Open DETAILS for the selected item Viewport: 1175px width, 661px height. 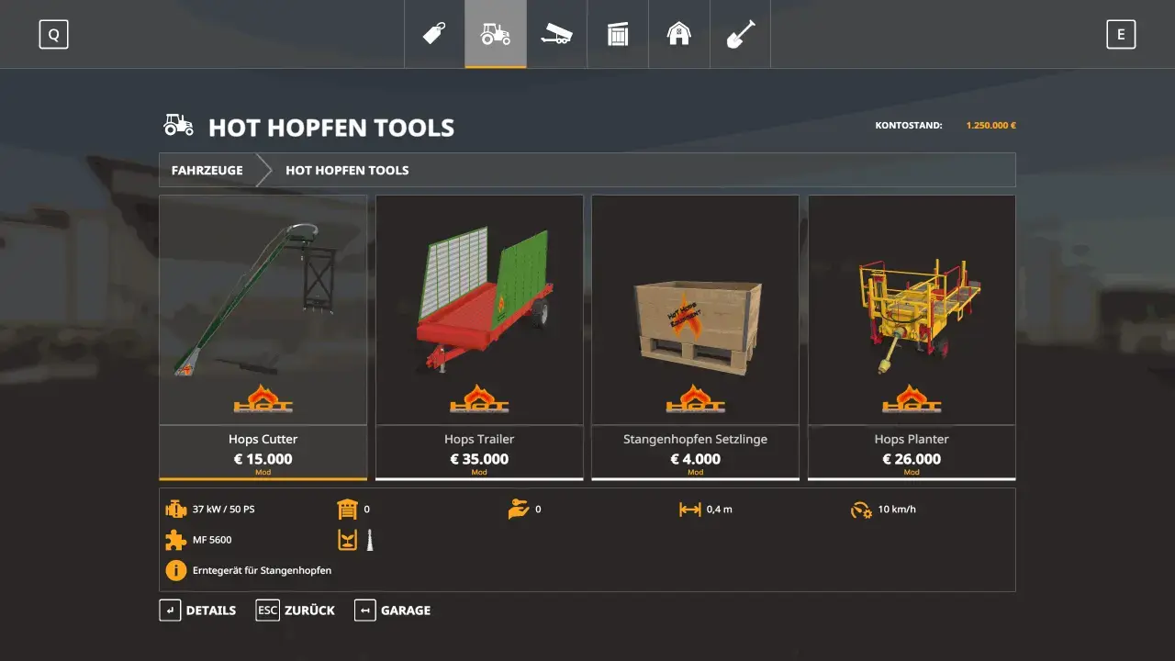197,610
